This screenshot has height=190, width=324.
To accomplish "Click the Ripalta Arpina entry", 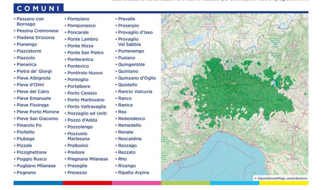I will [133, 173].
